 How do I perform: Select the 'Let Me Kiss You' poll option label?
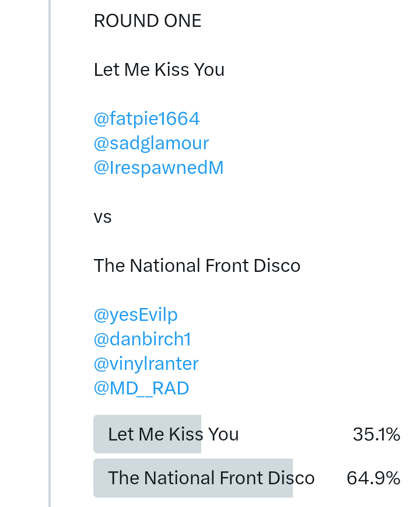tap(173, 435)
